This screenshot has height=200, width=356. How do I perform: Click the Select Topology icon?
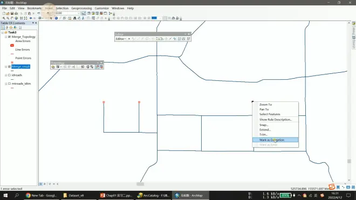tap(53, 67)
